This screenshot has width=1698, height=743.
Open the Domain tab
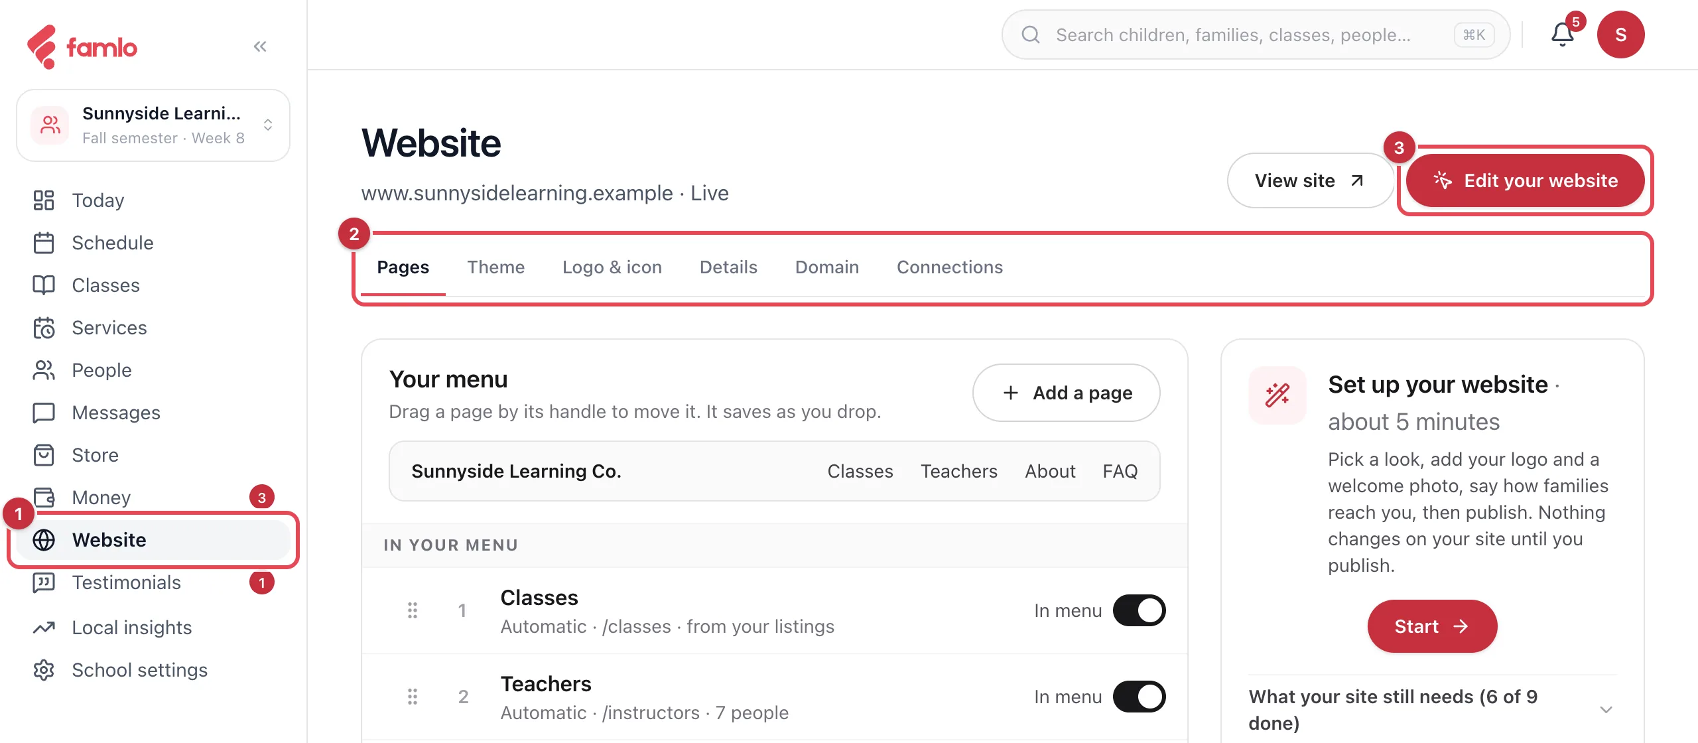coord(826,267)
